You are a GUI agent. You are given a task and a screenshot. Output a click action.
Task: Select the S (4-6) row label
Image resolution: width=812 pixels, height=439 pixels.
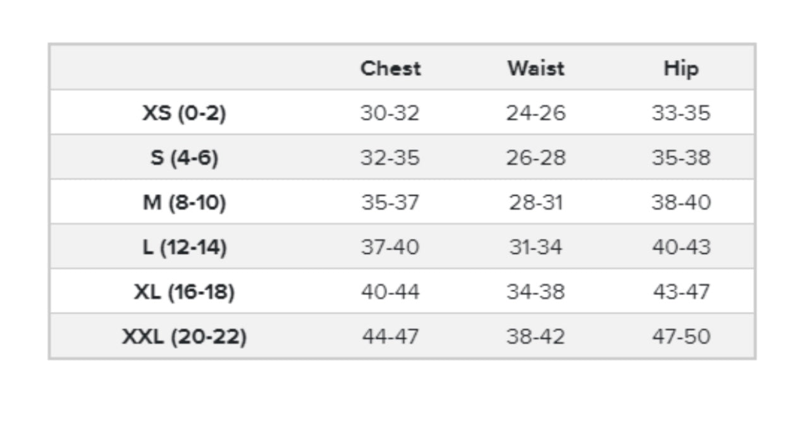[184, 158]
